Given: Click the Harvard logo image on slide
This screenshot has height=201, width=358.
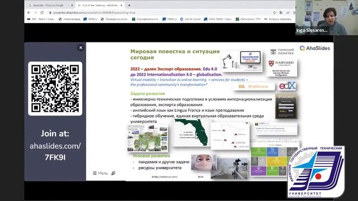Looking at the screenshot, I should pyautogui.click(x=282, y=68).
